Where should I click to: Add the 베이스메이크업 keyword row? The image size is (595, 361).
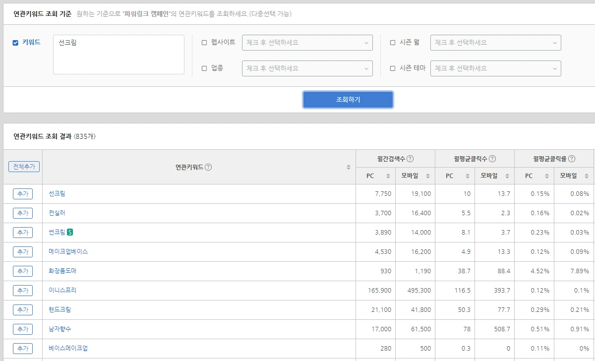(x=23, y=349)
